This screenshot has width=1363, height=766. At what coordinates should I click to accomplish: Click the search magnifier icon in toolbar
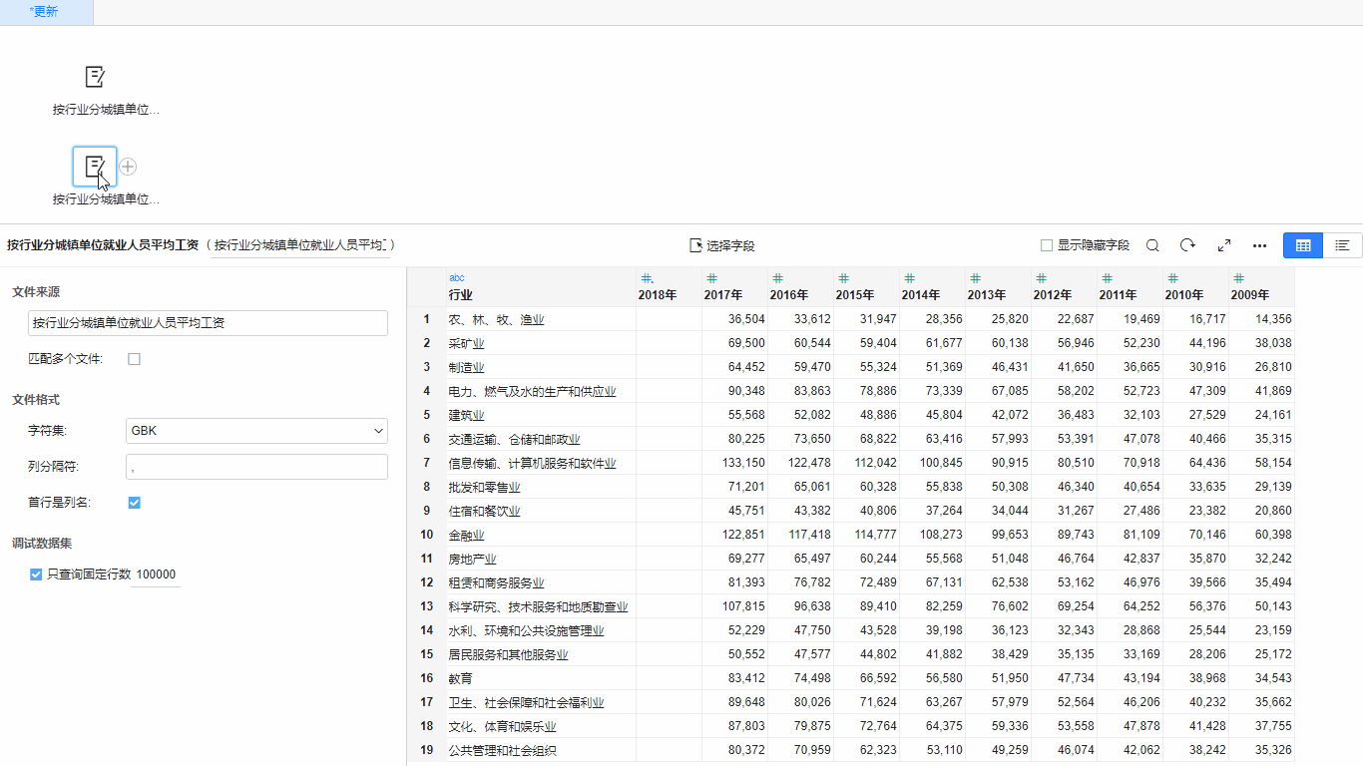tap(1152, 245)
